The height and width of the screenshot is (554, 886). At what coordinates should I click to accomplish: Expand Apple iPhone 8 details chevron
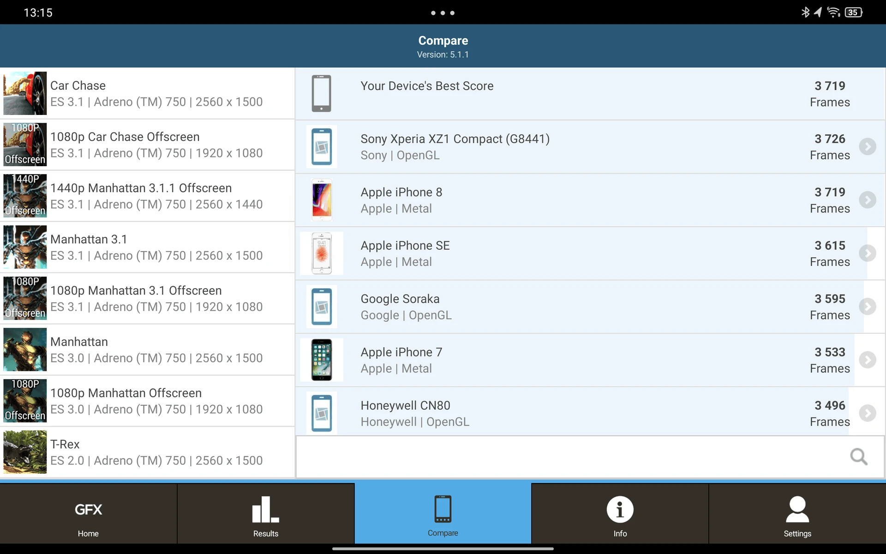868,200
